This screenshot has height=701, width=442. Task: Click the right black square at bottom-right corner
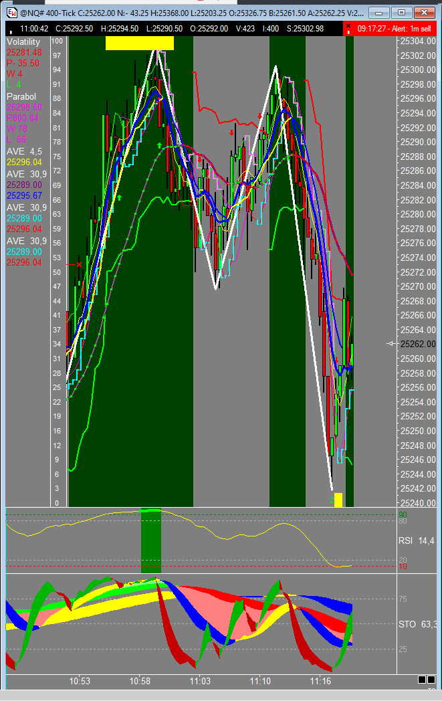(432, 680)
